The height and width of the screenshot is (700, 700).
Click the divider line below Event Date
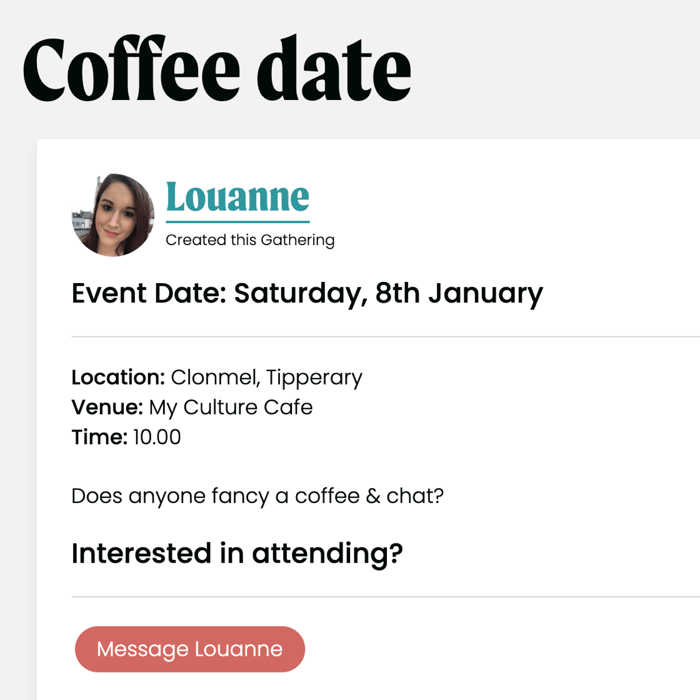pos(375,337)
